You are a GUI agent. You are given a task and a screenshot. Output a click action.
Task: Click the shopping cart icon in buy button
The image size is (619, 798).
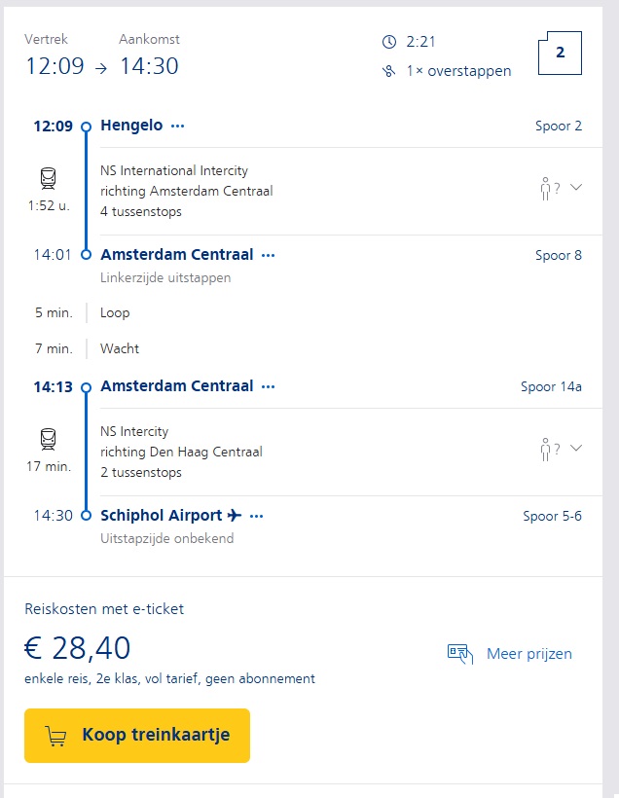point(55,736)
